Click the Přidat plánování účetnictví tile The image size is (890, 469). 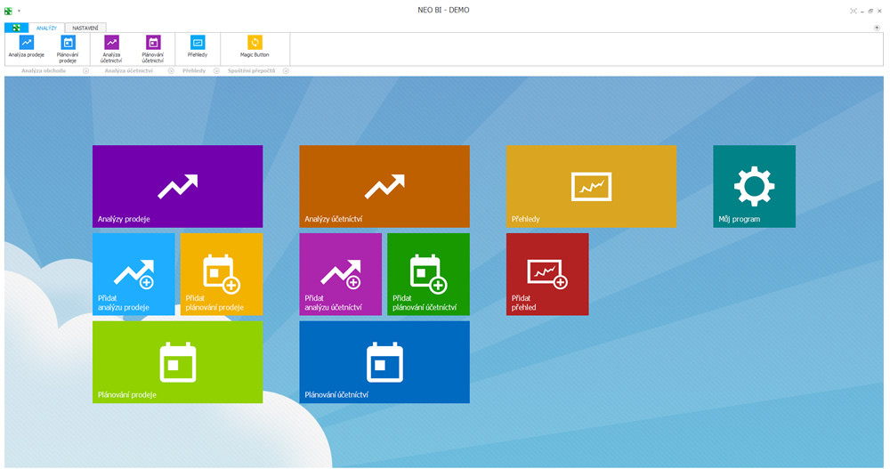click(x=429, y=274)
